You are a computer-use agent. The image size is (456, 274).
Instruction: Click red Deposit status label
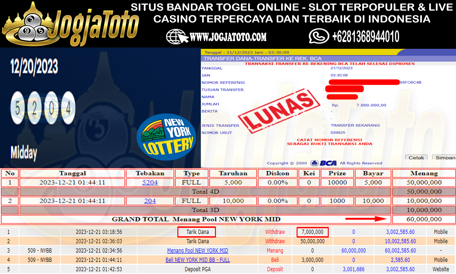coord(275,269)
